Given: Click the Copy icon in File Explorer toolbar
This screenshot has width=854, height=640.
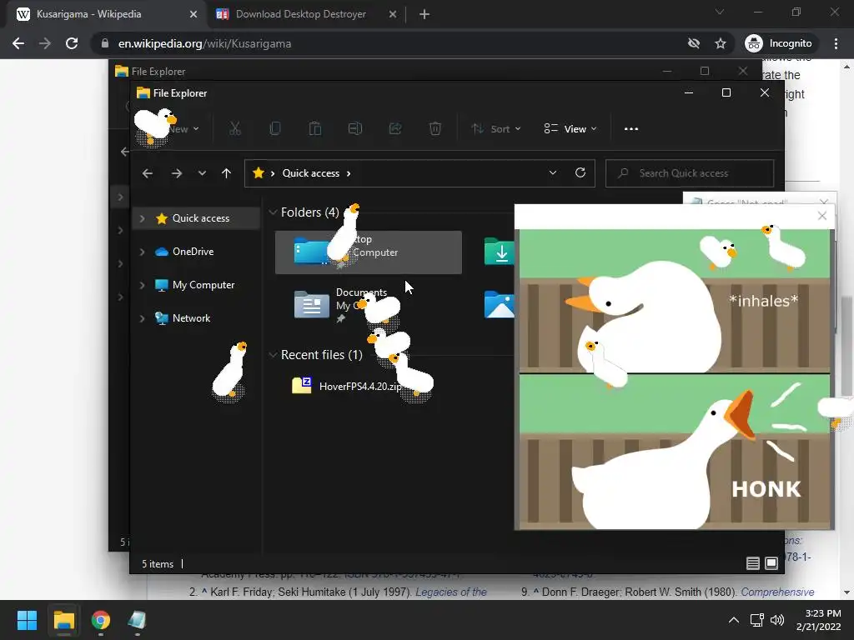Looking at the screenshot, I should pos(275,128).
